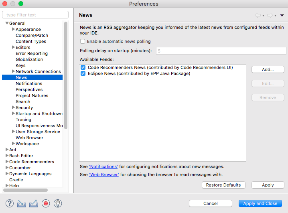Viewport: 288px width, 213px height.
Task: Click the Apply button
Action: click(x=268, y=185)
